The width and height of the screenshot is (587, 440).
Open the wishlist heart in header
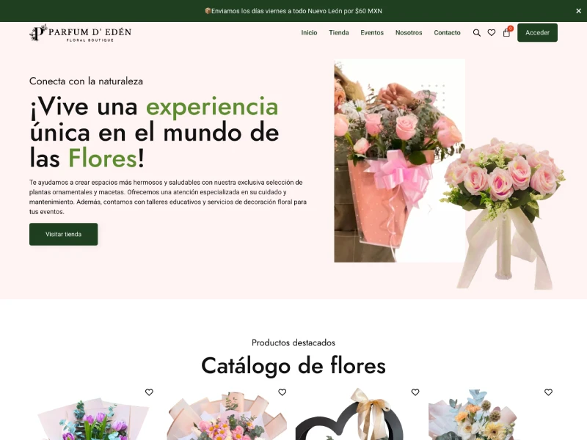pos(492,33)
